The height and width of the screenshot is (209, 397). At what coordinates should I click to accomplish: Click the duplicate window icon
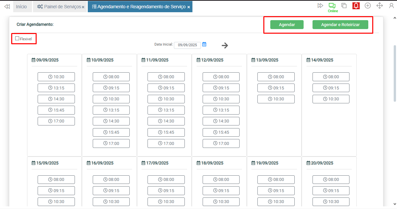(x=344, y=6)
